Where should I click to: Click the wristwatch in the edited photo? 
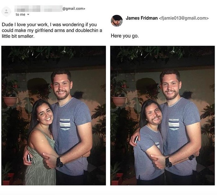169,161
